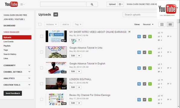Open the settings gear menu
The width and height of the screenshot is (180, 108).
121,4
